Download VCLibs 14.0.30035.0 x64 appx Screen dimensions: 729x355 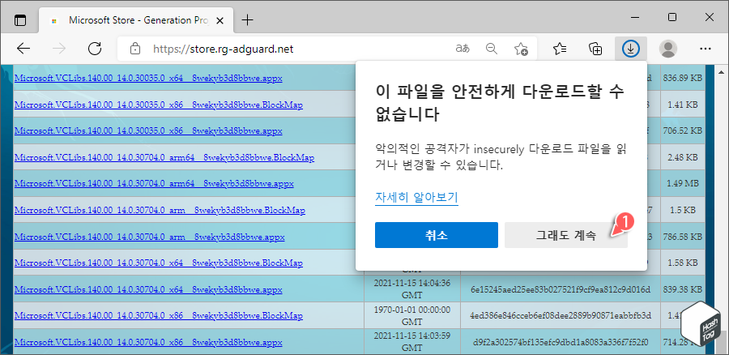[x=148, y=78]
